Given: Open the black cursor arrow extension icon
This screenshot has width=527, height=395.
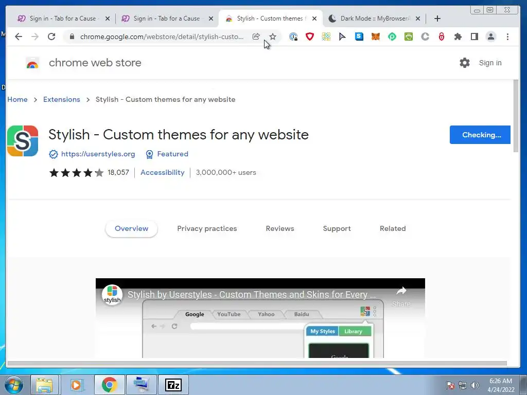Looking at the screenshot, I should tap(342, 37).
